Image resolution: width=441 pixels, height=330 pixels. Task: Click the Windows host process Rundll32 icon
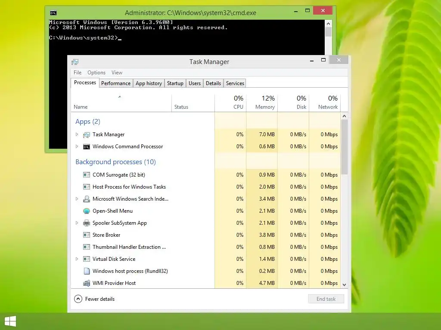point(87,271)
